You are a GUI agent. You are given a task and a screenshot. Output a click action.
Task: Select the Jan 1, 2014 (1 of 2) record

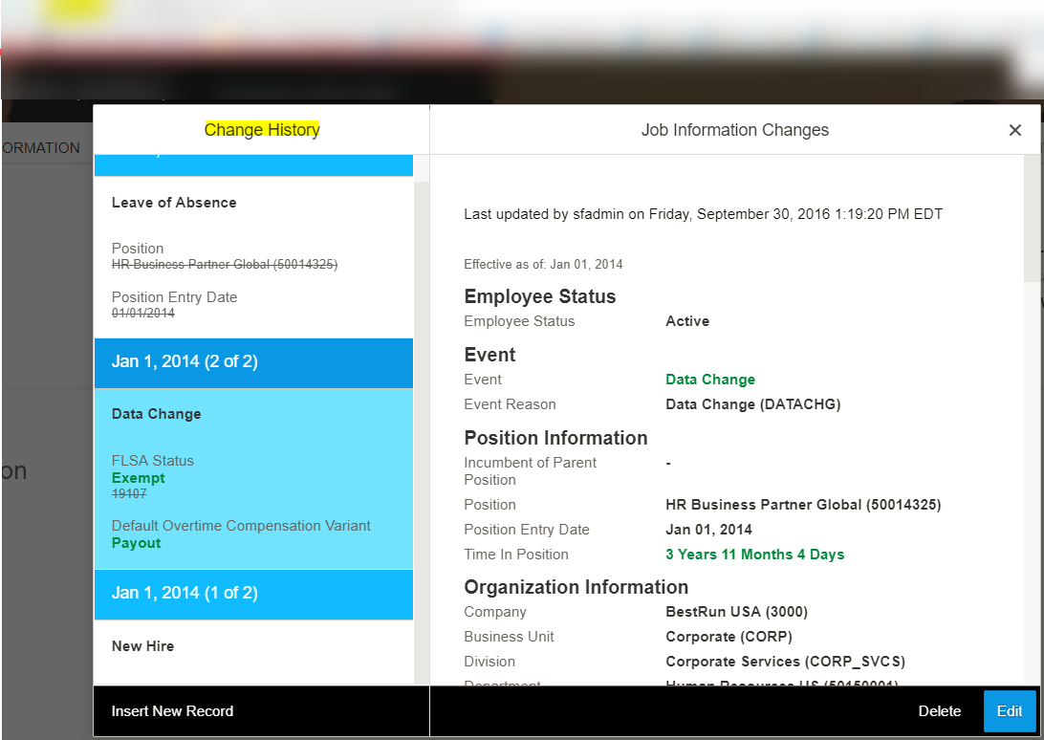(253, 594)
